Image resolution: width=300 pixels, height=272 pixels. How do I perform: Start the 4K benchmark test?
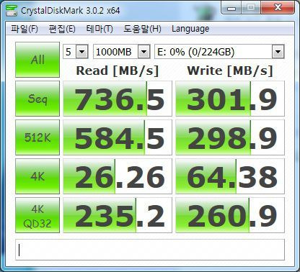coord(37,176)
